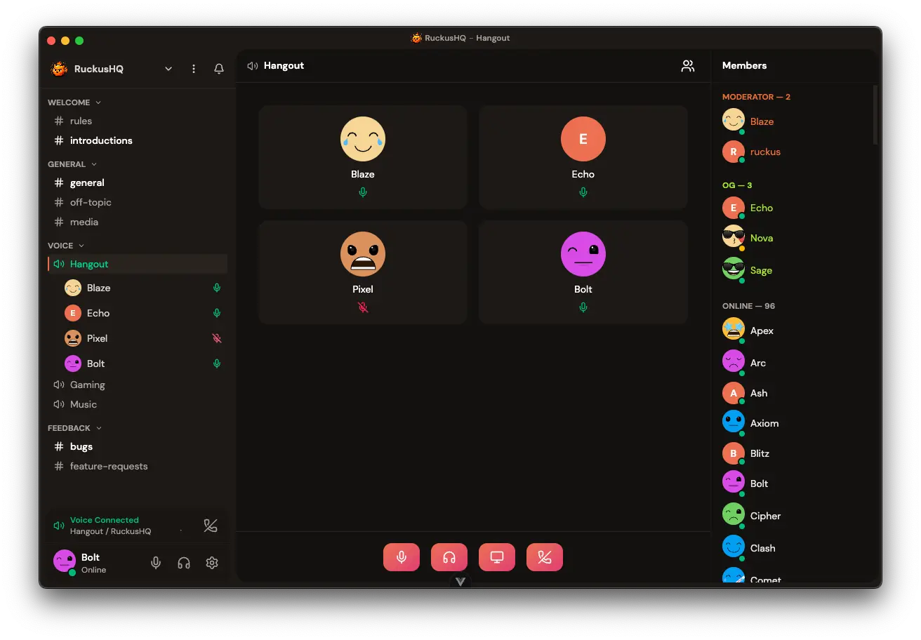Click the mic icon on Blaze's tile

coord(363,192)
